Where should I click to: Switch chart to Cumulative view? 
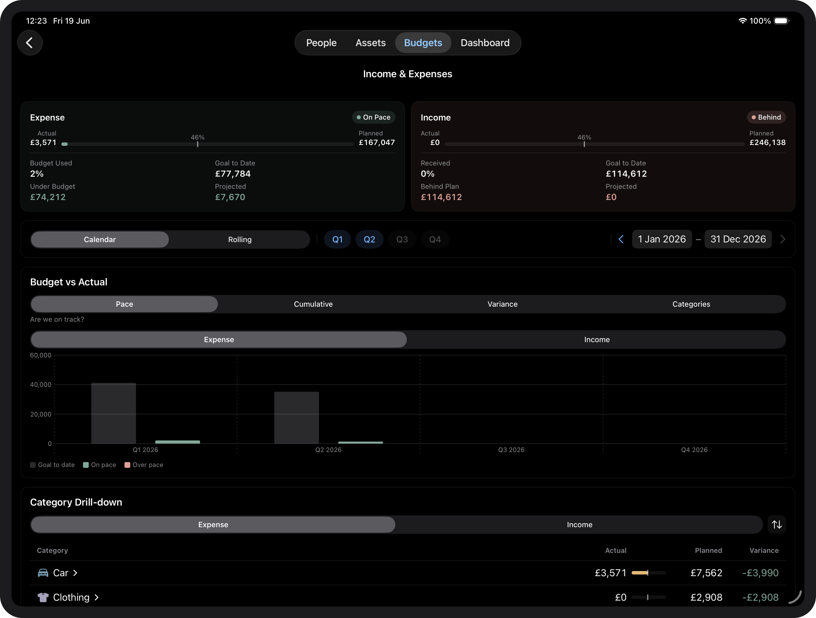[313, 304]
